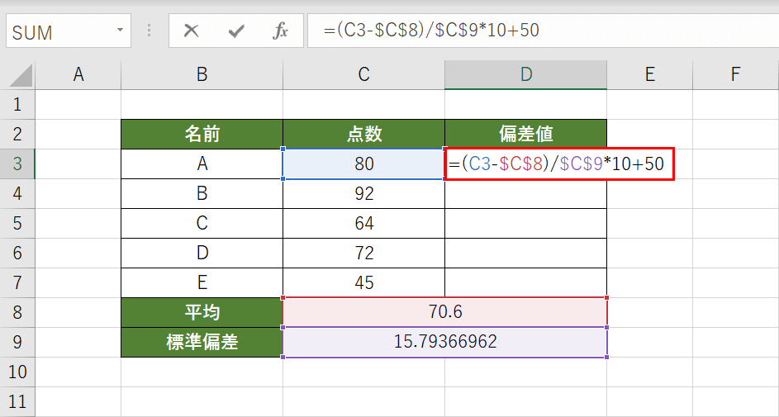The image size is (779, 417).
Task: Click the Name Box showing SUM
Action: pyautogui.click(x=58, y=31)
